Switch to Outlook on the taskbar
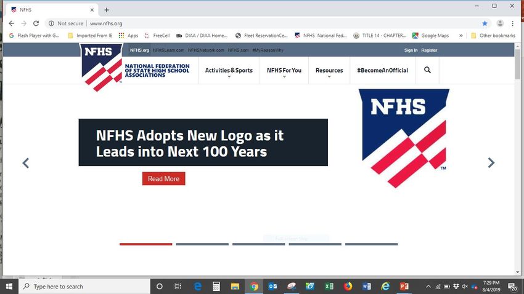Viewport: 524px width, 294px height. click(272, 287)
